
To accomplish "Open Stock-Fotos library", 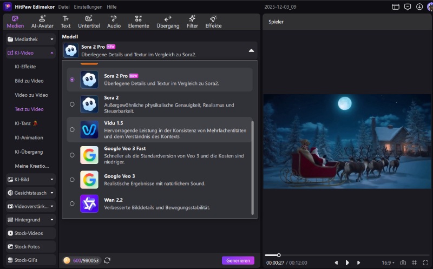I will (x=31, y=247).
